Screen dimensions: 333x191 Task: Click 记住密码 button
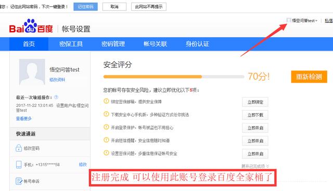pyautogui.click(x=85, y=7)
